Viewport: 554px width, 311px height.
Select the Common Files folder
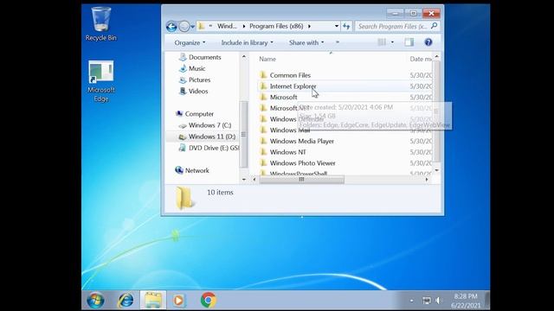click(290, 75)
